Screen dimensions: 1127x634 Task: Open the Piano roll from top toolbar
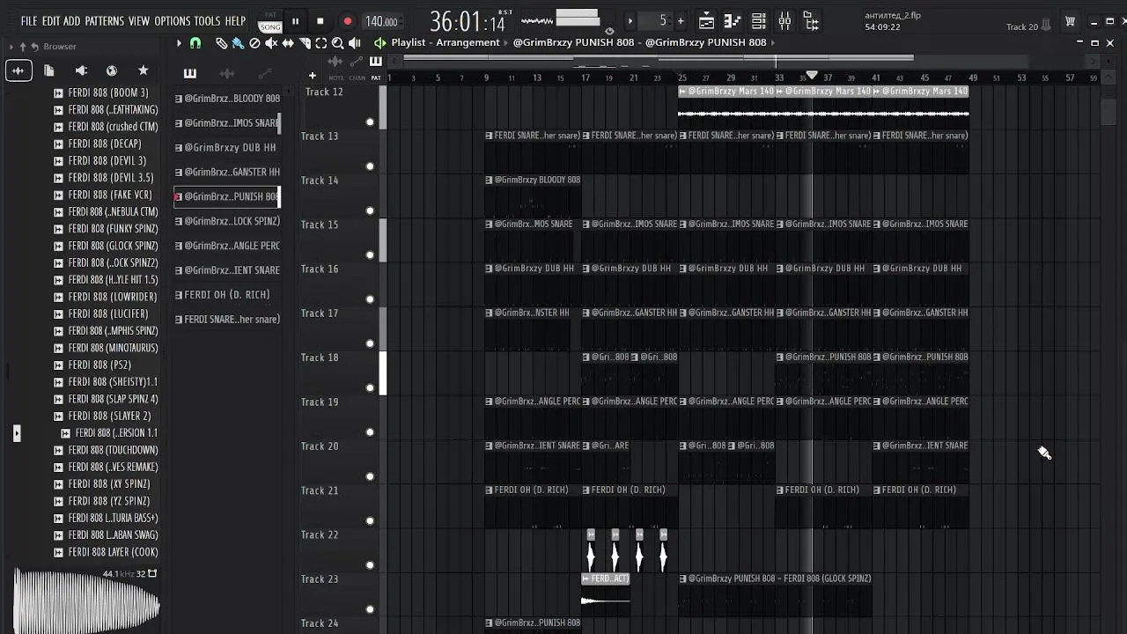733,21
